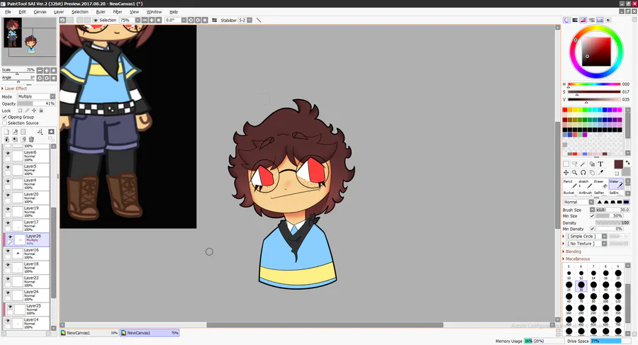Choose the Eraser brush
The image size is (638, 345).
pos(600,184)
